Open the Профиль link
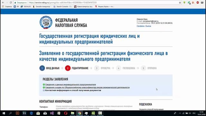Image resolution: width=206 pixels, height=116 pixels. [x=140, y=26]
